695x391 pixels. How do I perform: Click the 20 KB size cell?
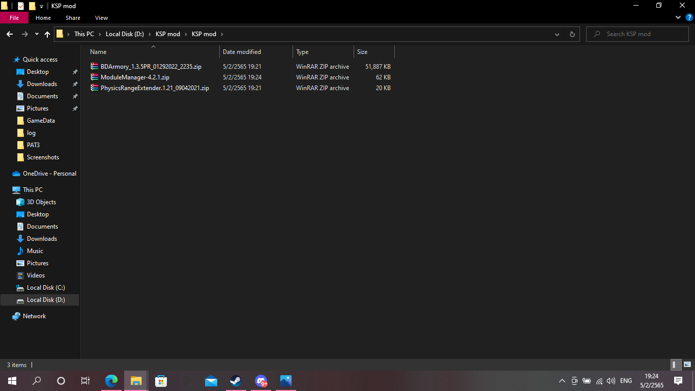click(x=383, y=88)
